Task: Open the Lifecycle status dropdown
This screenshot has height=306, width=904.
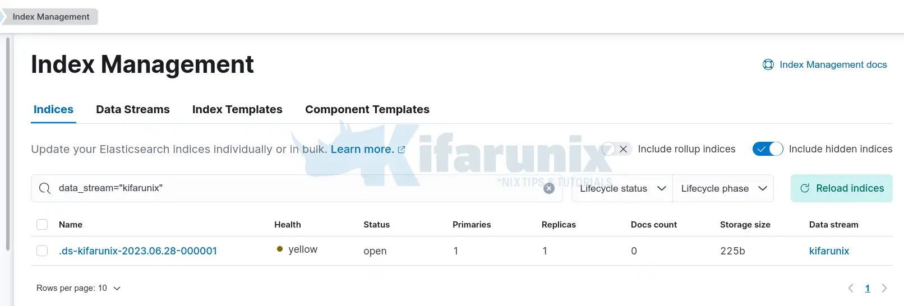Action: 622,188
